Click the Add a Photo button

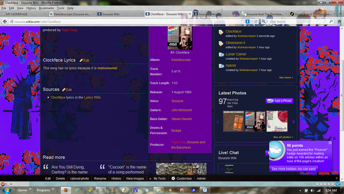(279, 101)
